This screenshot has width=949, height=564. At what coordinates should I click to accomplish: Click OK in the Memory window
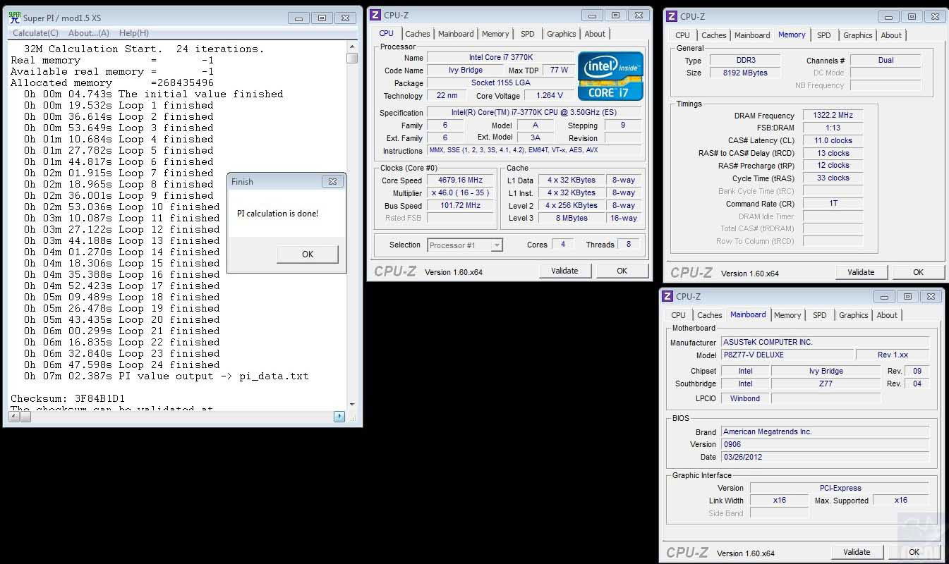click(x=918, y=272)
